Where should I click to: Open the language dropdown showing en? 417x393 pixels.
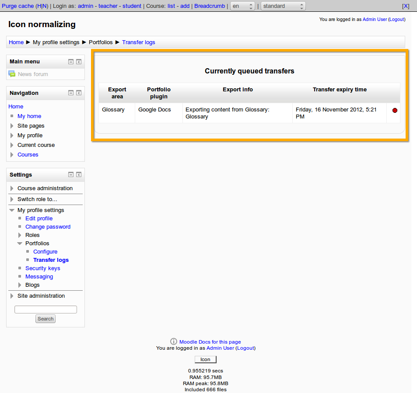242,6
